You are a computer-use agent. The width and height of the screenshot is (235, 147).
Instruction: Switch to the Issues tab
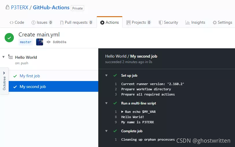point(42,22)
